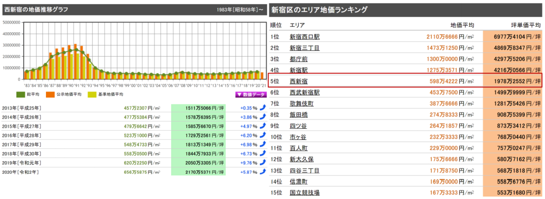
Task: Click the 1991 peak bar in chart
Action: pos(75,62)
